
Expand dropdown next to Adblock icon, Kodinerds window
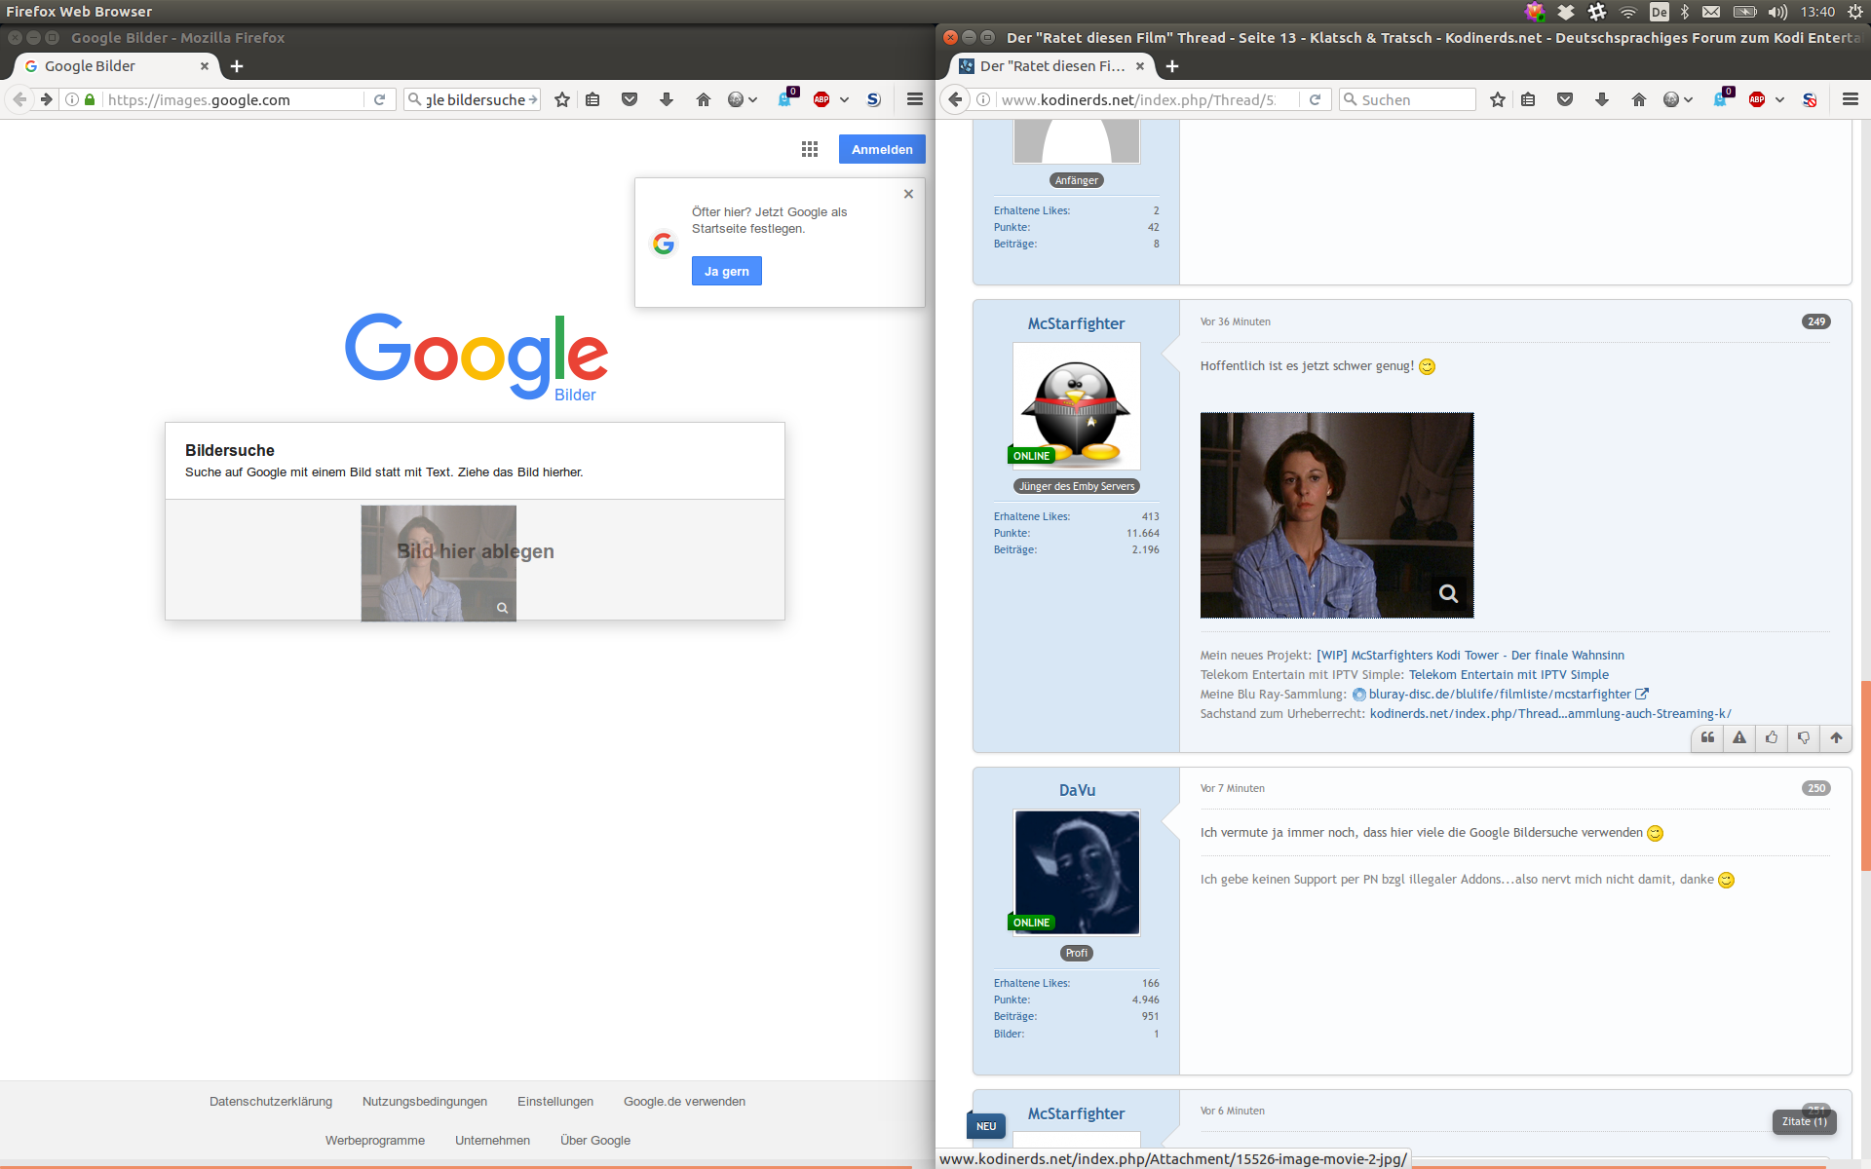[1779, 99]
